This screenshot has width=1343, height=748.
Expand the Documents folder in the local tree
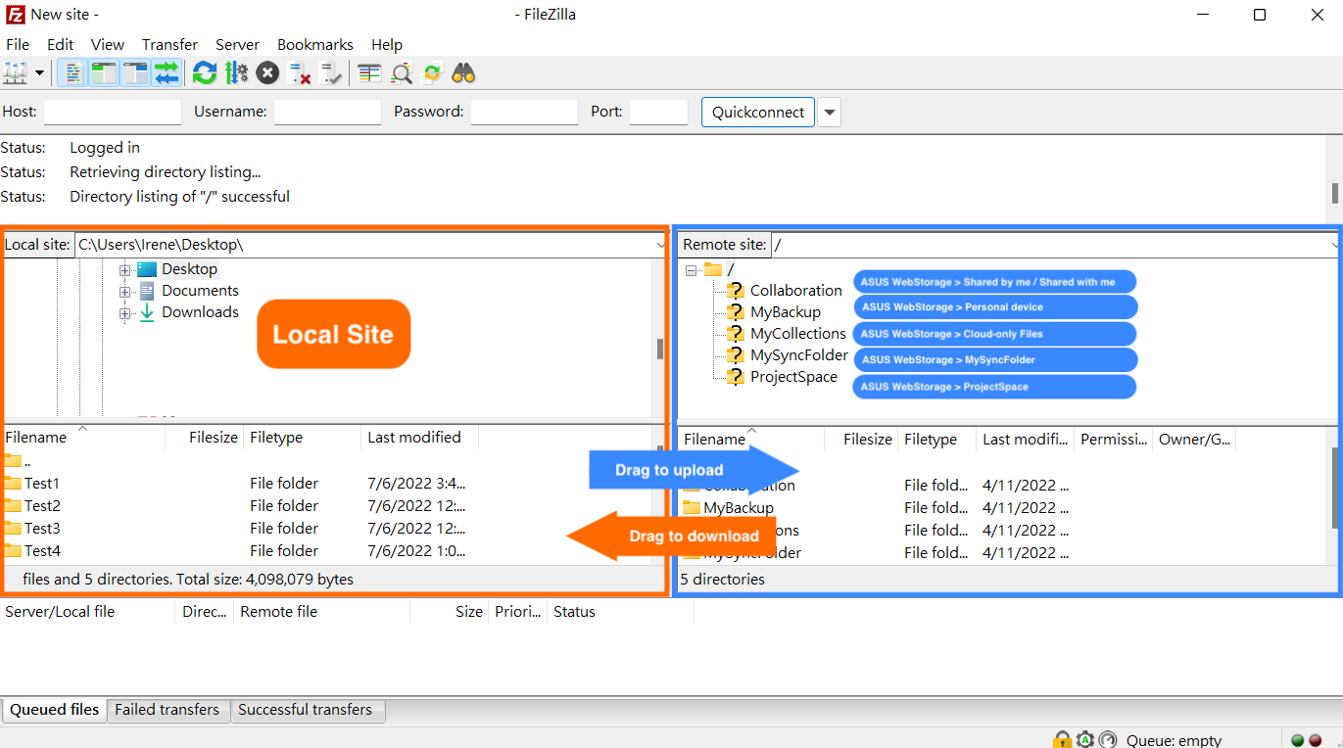coord(124,291)
